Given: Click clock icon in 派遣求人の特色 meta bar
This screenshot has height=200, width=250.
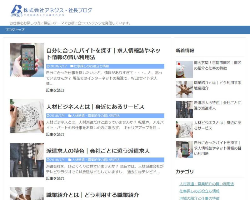Looking at the screenshot, I should 48,160.
